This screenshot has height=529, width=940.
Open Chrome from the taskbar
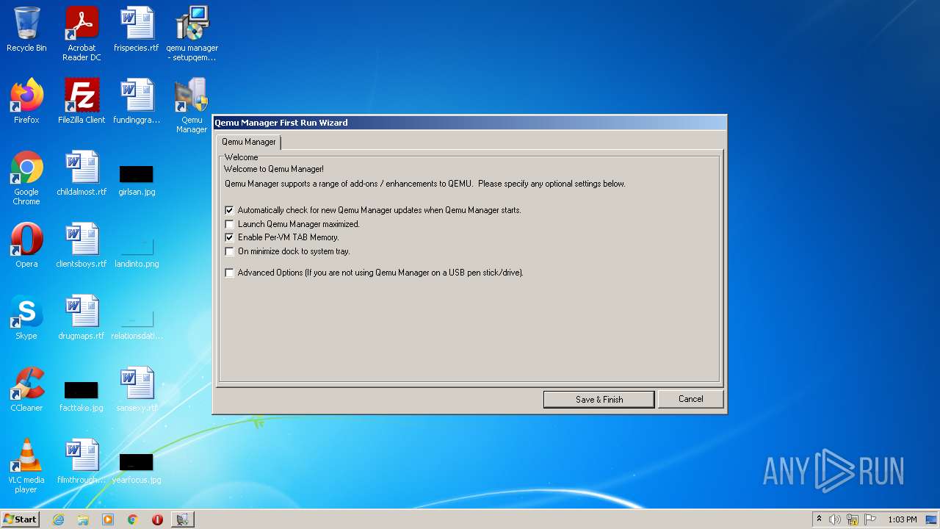tap(133, 519)
